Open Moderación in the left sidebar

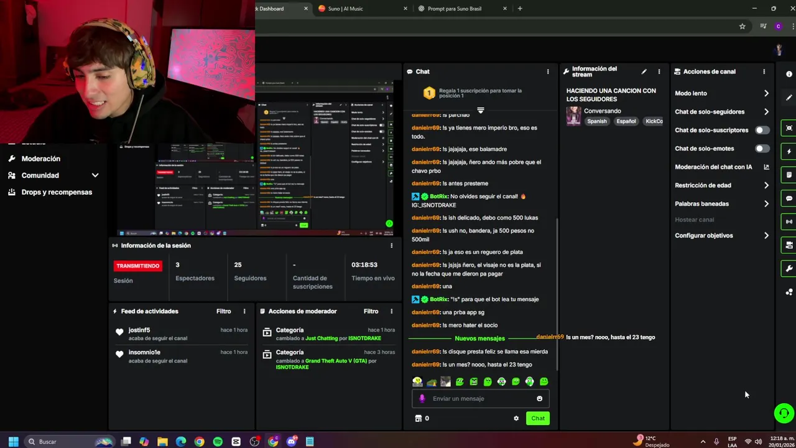click(41, 159)
